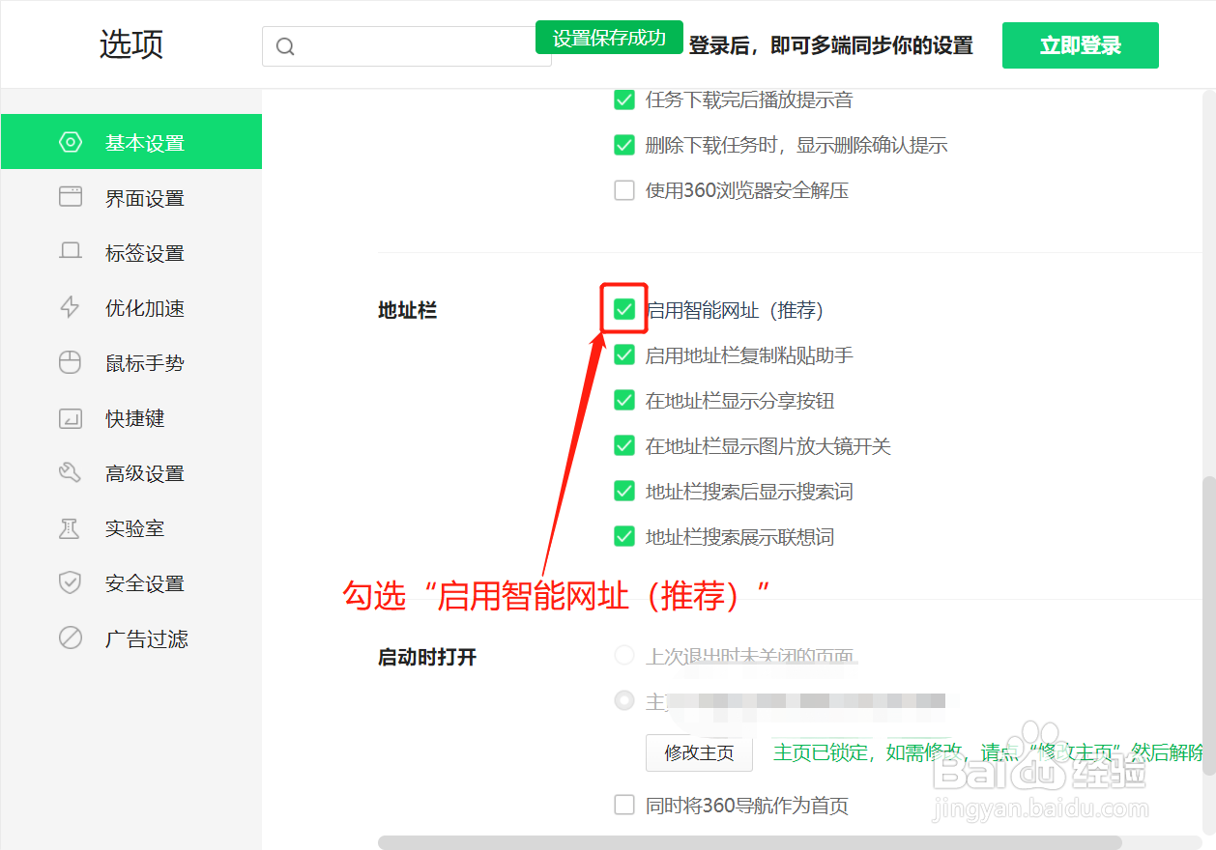Select 上次退出时未关闭的页面 radio option

click(623, 654)
